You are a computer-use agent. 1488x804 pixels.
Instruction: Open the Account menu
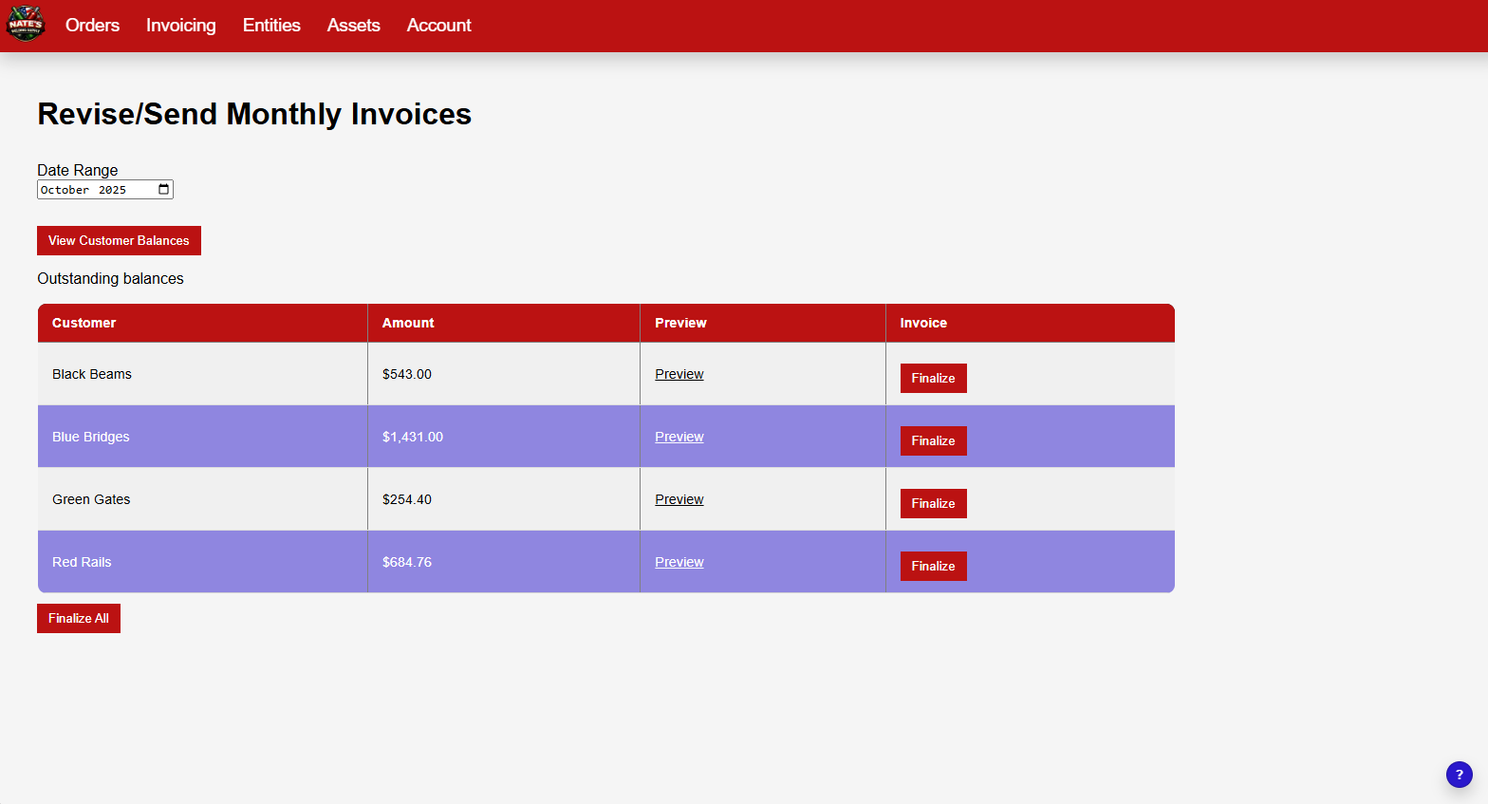click(x=439, y=26)
